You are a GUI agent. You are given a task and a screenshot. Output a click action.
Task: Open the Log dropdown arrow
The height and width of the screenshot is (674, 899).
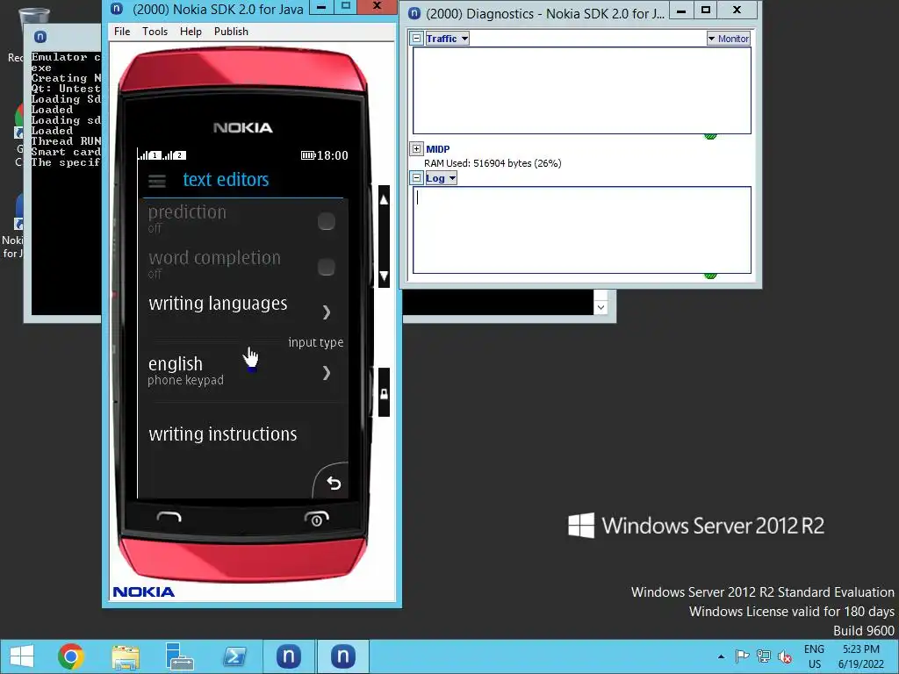pos(452,178)
